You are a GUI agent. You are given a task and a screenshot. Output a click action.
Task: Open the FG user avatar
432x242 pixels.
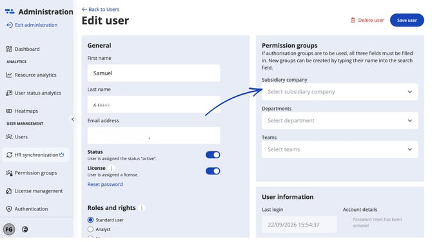[9, 229]
